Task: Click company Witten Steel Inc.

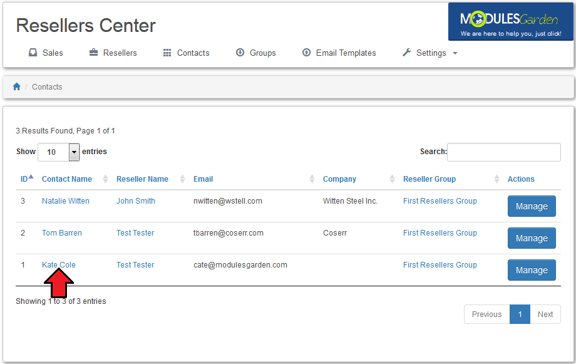Action: 350,200
